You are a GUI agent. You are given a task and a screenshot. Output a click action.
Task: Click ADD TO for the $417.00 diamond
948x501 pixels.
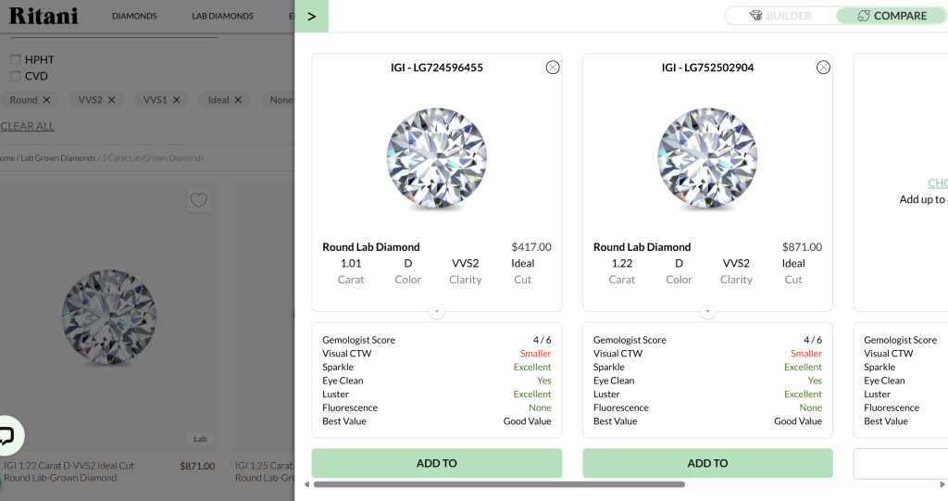tap(437, 463)
